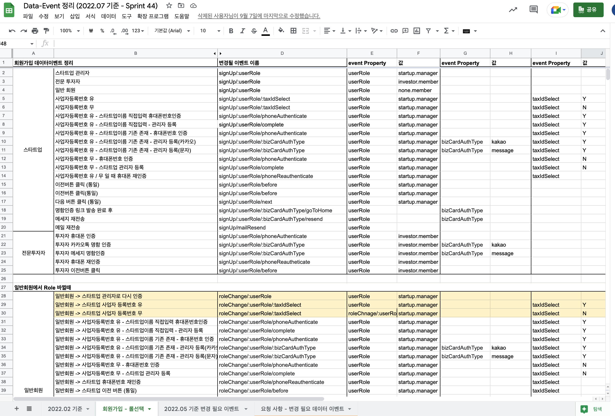Select the paint format tool
Viewport: 615px width, 416px height.
coord(46,31)
